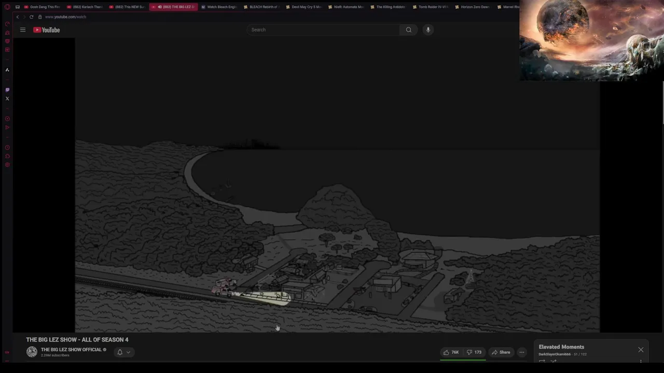This screenshot has height=373, width=664.
Task: Expand the notification options chevron
Action: click(128, 352)
